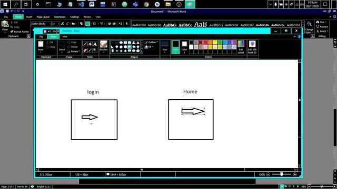Open Word font name combo box
Viewport: 337px width, 189px height.
[41, 24]
